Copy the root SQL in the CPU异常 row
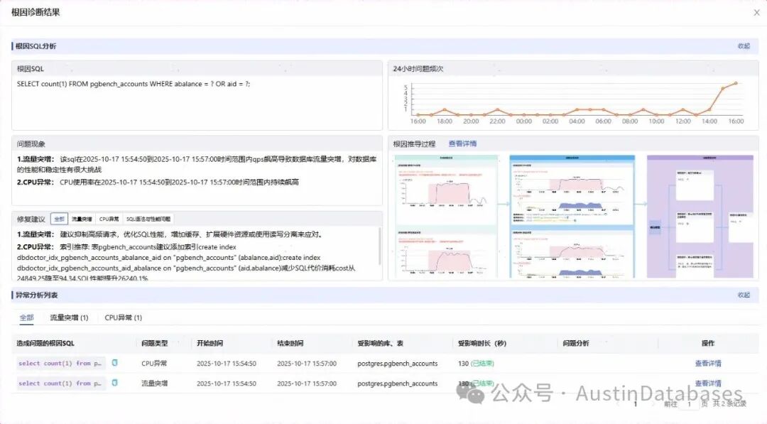The height and width of the screenshot is (424, 767). pos(115,363)
